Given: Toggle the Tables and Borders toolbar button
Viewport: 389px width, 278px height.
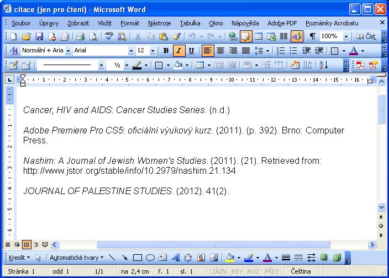Looking at the screenshot, I should pyautogui.click(x=246, y=36).
